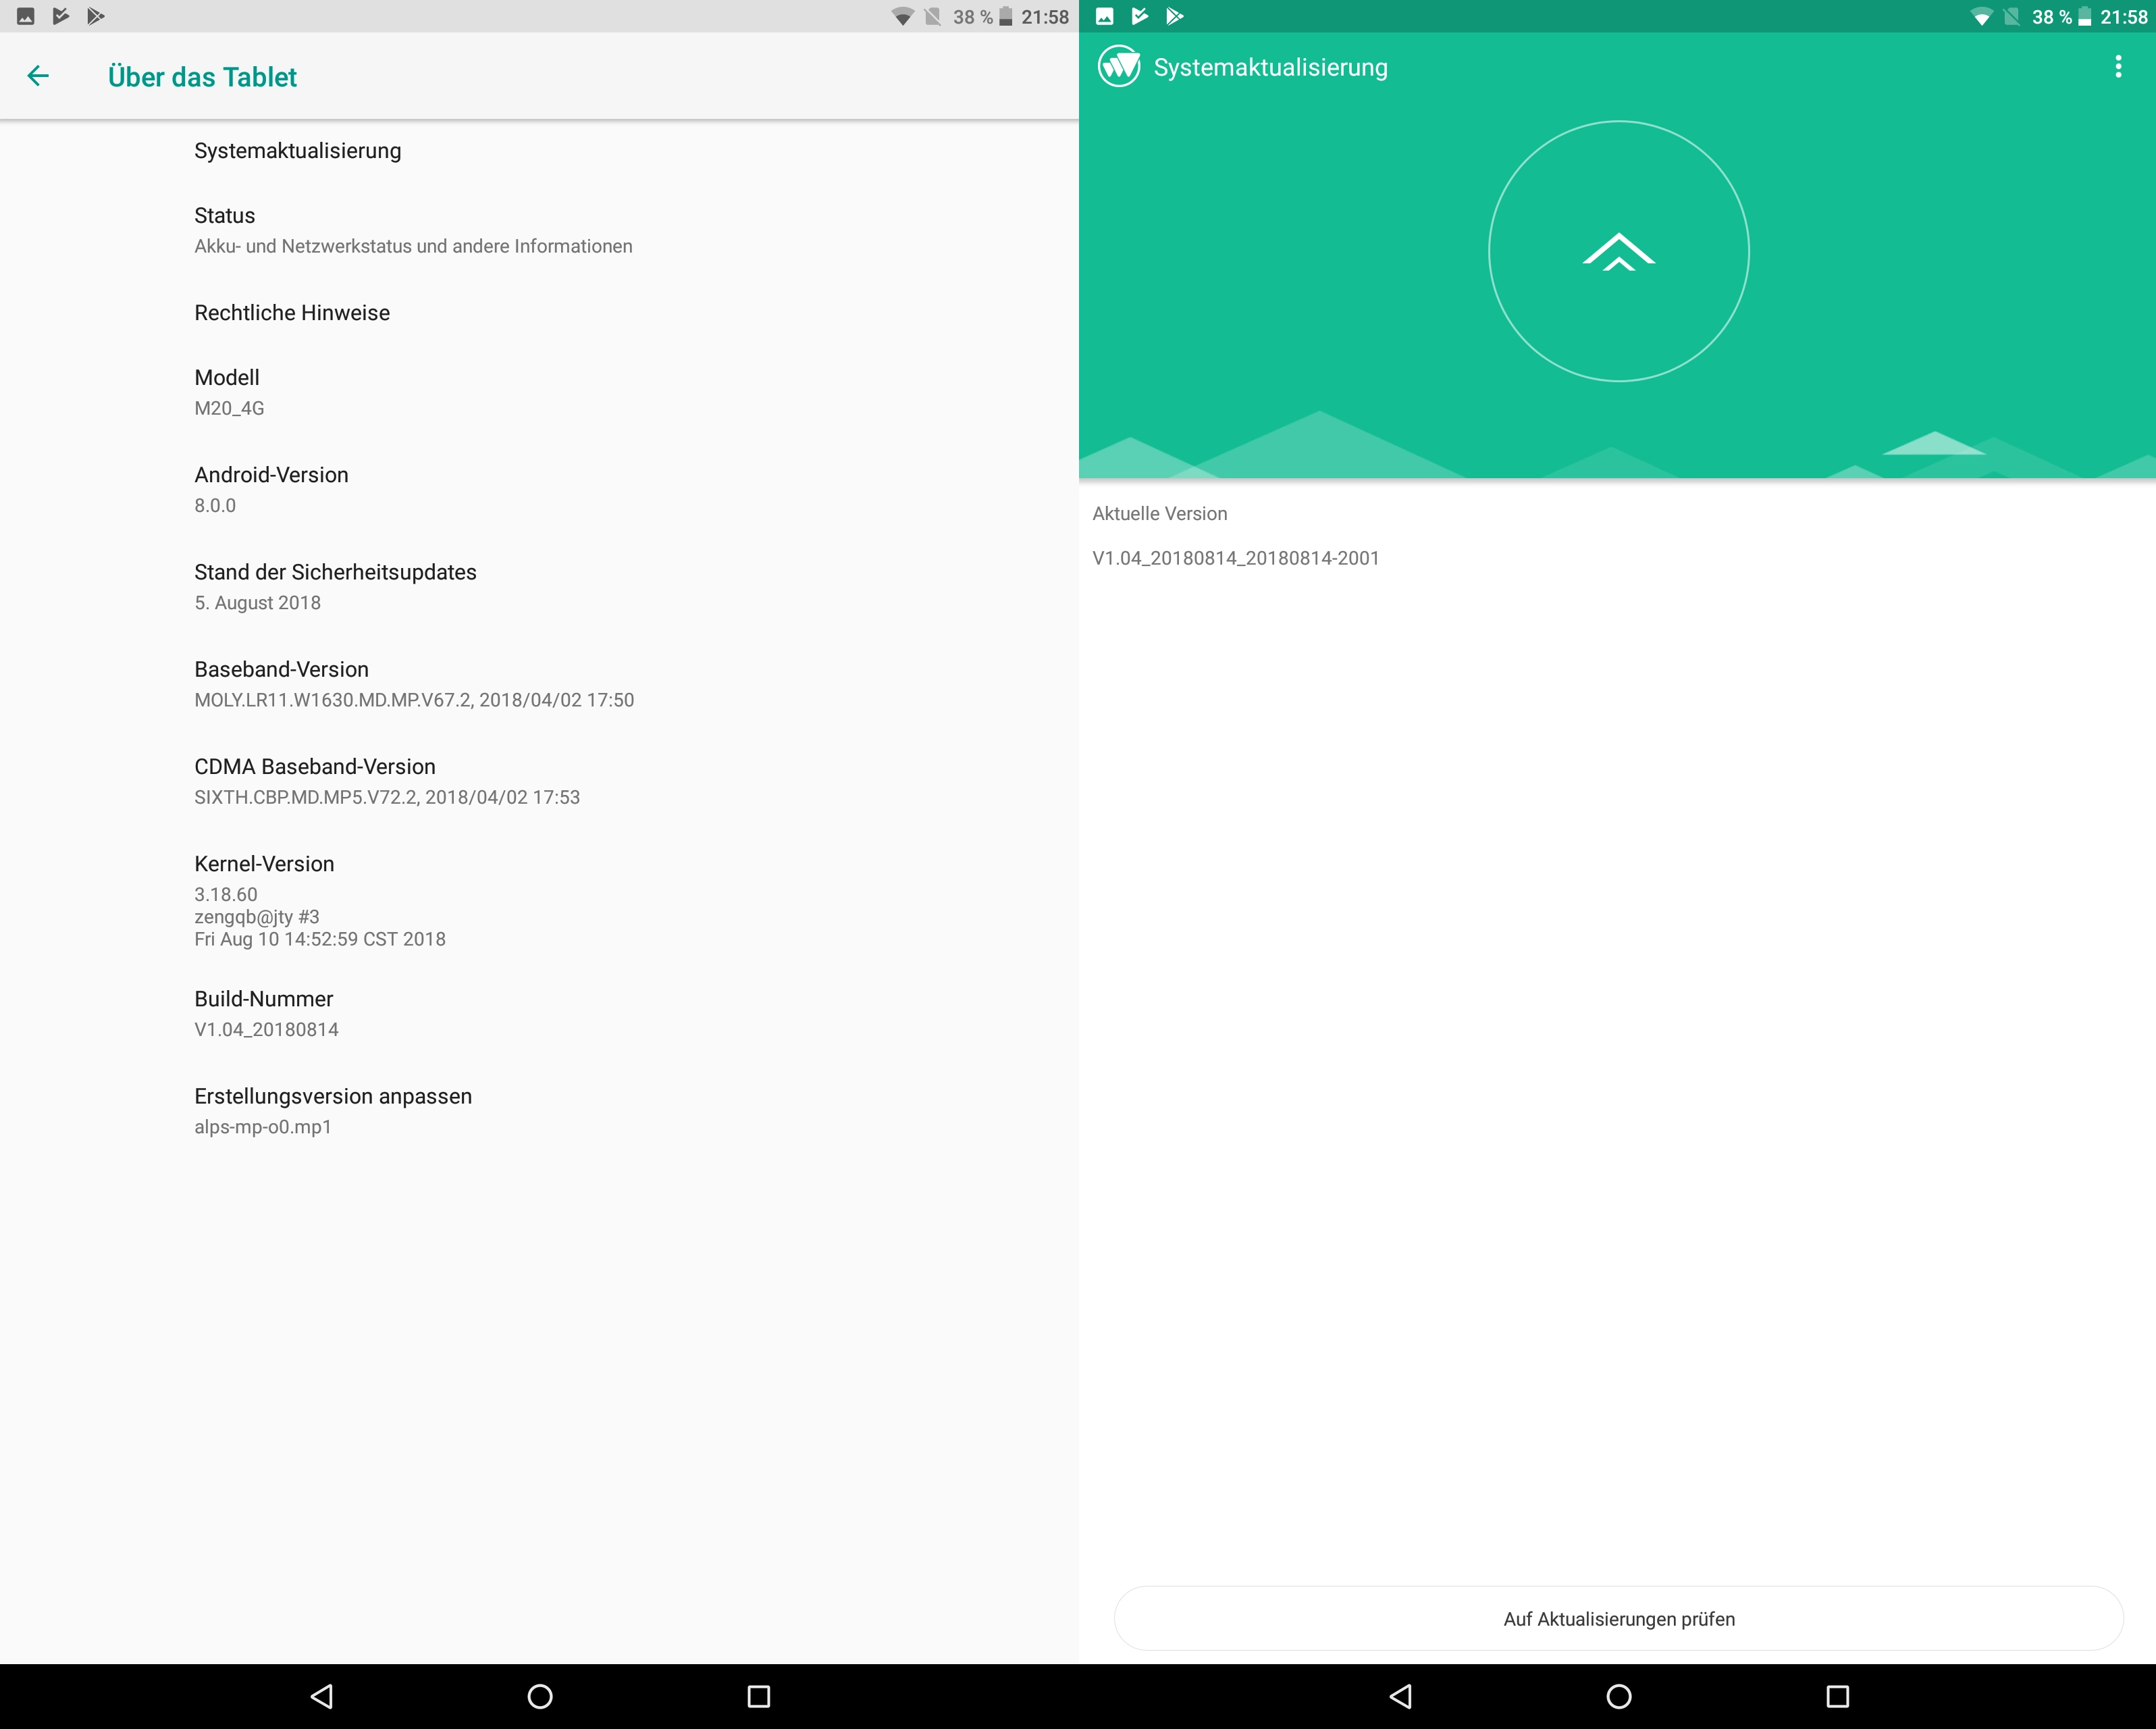Viewport: 2156px width, 1729px height.
Task: Tap the back arrow in Über das Tablet
Action: pos(38,76)
